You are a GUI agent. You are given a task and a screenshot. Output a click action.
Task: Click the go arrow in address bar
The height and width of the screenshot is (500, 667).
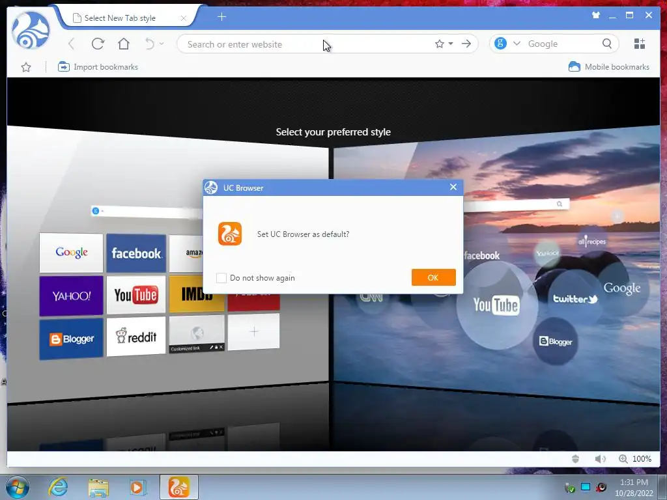[466, 44]
